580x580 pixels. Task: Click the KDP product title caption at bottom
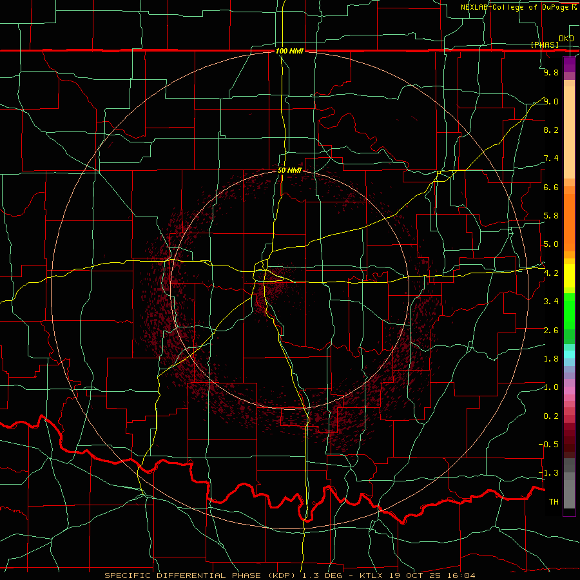(289, 575)
